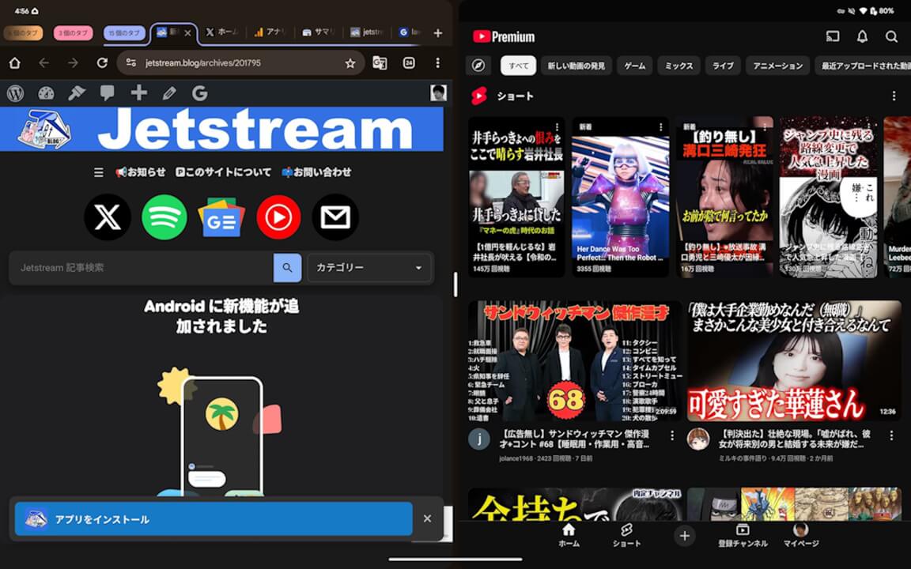
Task: Open the お問い合わせ link
Action: [x=316, y=172]
